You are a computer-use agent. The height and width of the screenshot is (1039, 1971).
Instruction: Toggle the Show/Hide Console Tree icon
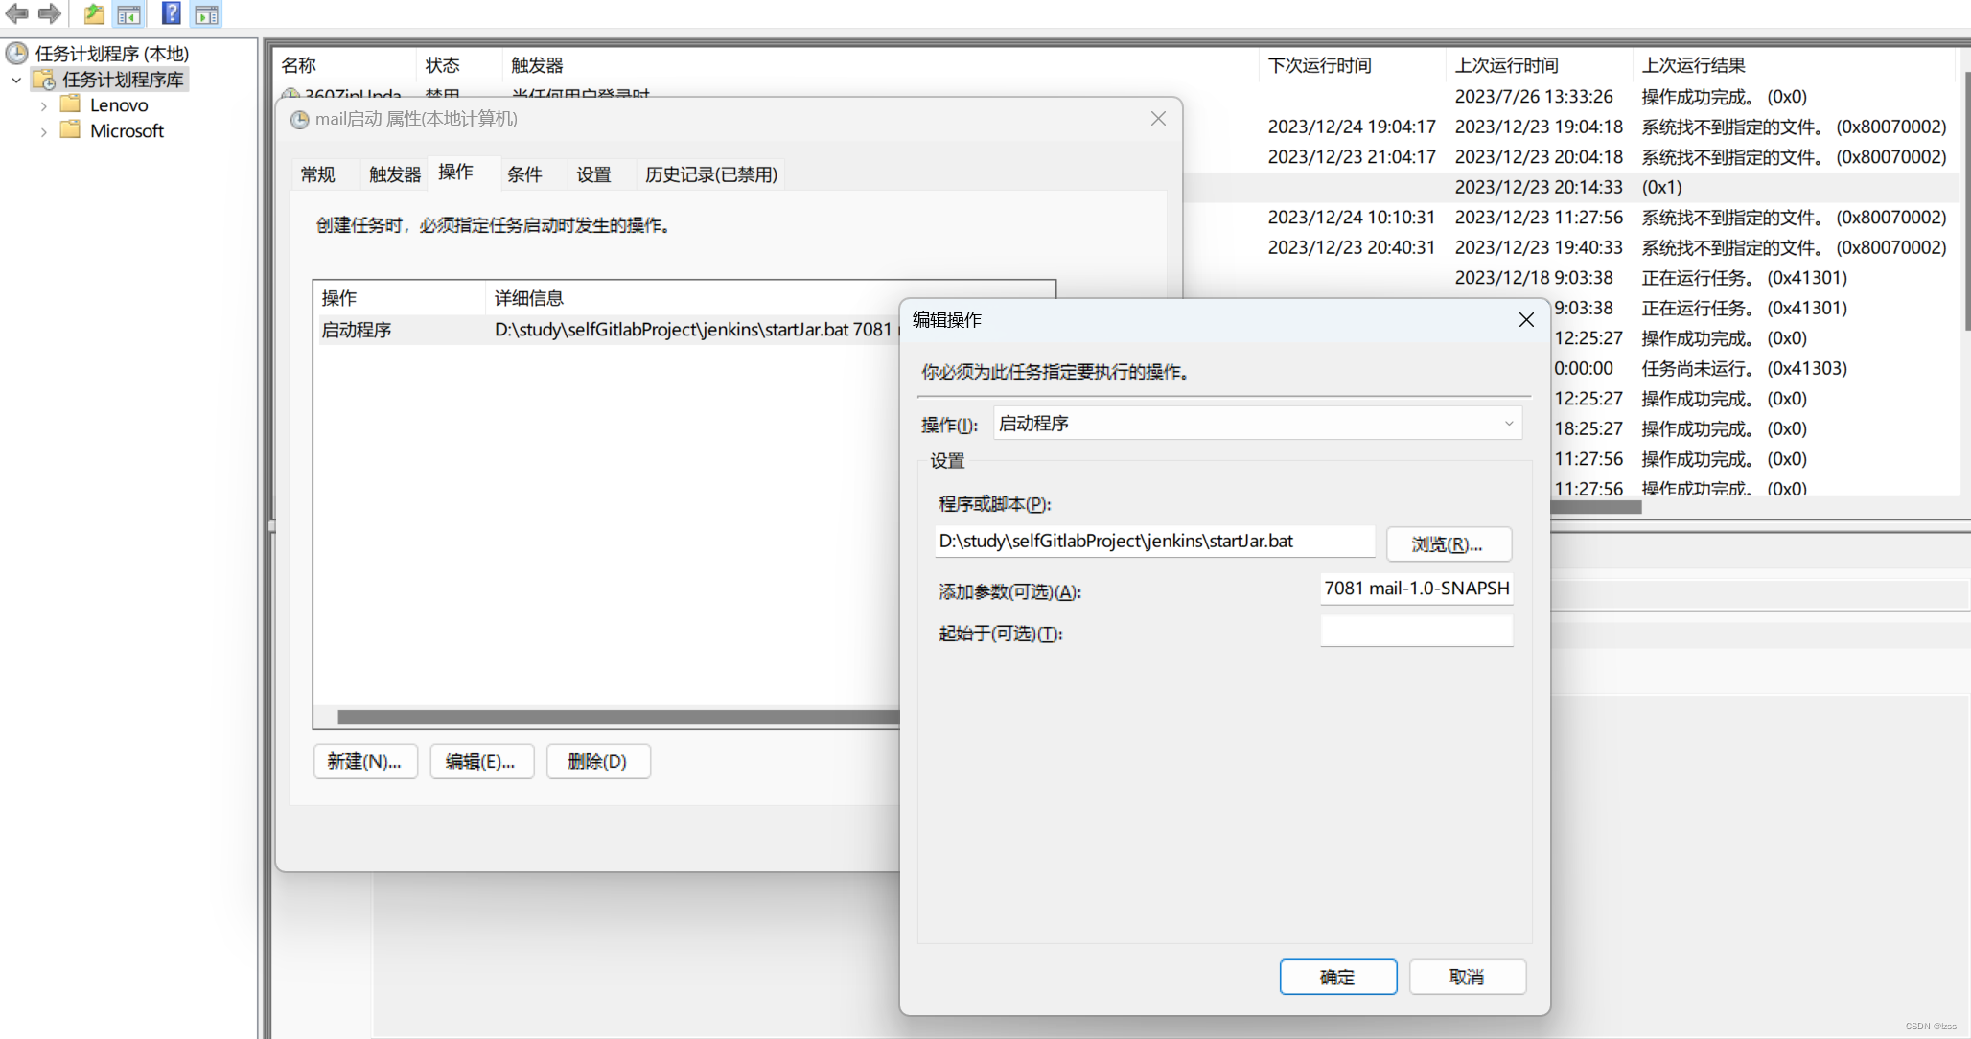(x=129, y=13)
